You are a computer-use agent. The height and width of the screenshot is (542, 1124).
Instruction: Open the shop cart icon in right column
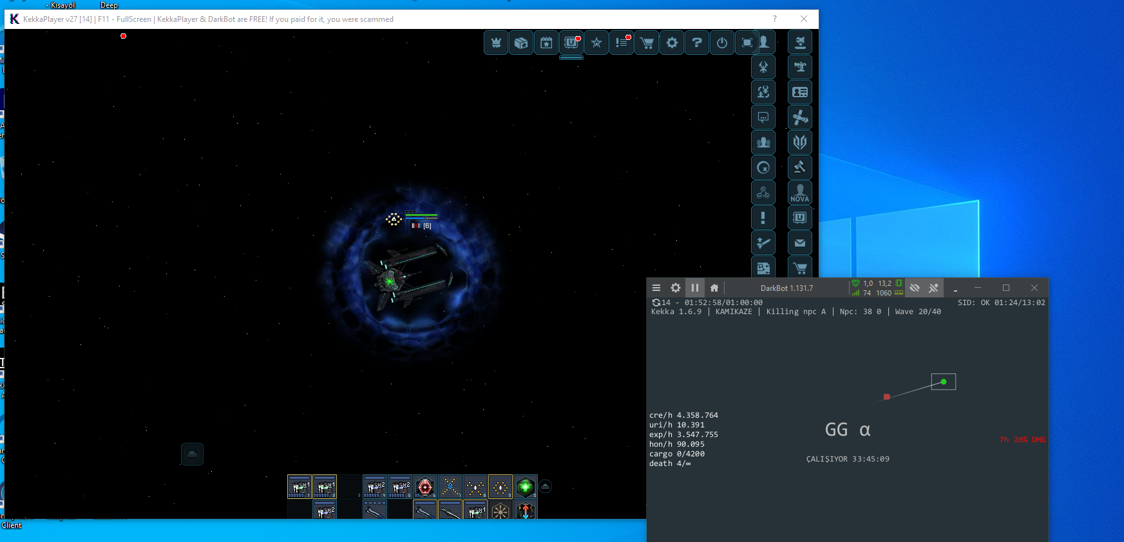tap(800, 268)
